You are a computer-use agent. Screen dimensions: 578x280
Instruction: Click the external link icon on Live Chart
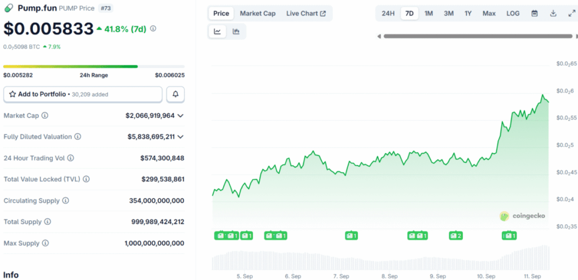(x=323, y=14)
